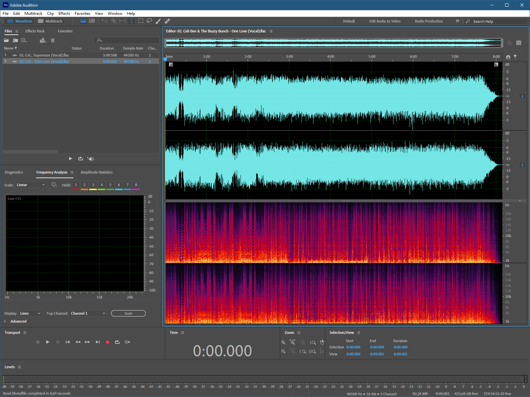530x397 pixels.
Task: Open the Scale Linear dropdown
Action: [30, 185]
